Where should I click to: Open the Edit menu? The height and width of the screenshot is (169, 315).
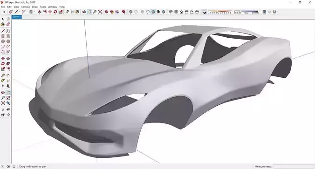9,7
